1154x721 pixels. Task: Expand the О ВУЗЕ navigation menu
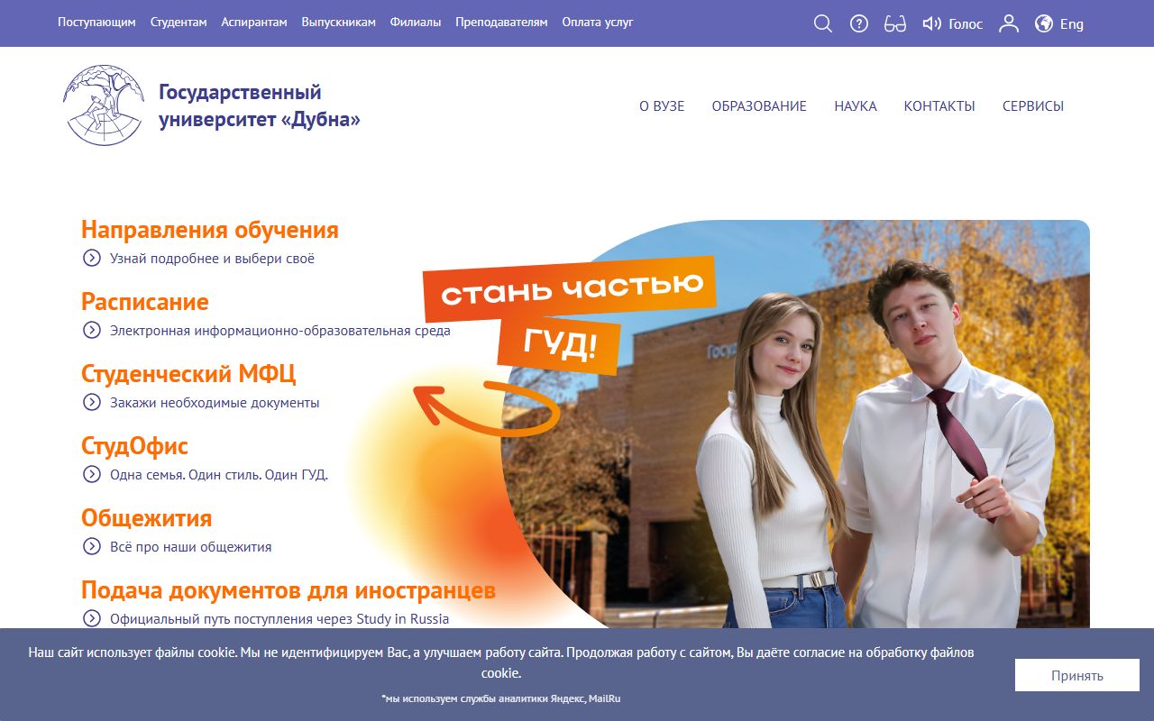[x=662, y=106]
